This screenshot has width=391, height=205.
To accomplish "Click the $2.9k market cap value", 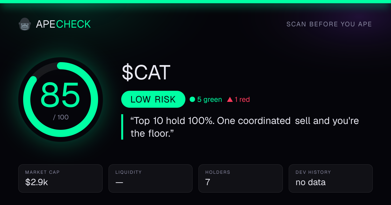I will coord(36,182).
